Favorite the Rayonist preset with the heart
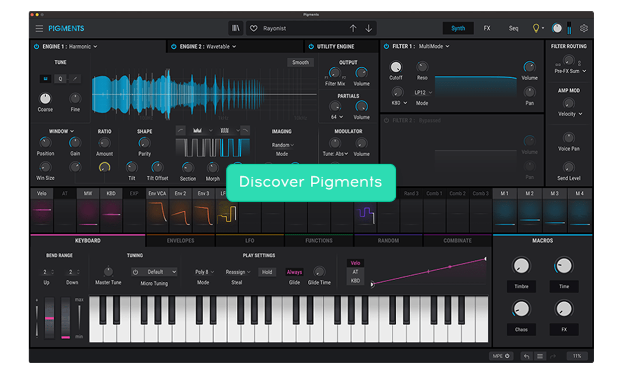The image size is (622, 374). pyautogui.click(x=254, y=29)
